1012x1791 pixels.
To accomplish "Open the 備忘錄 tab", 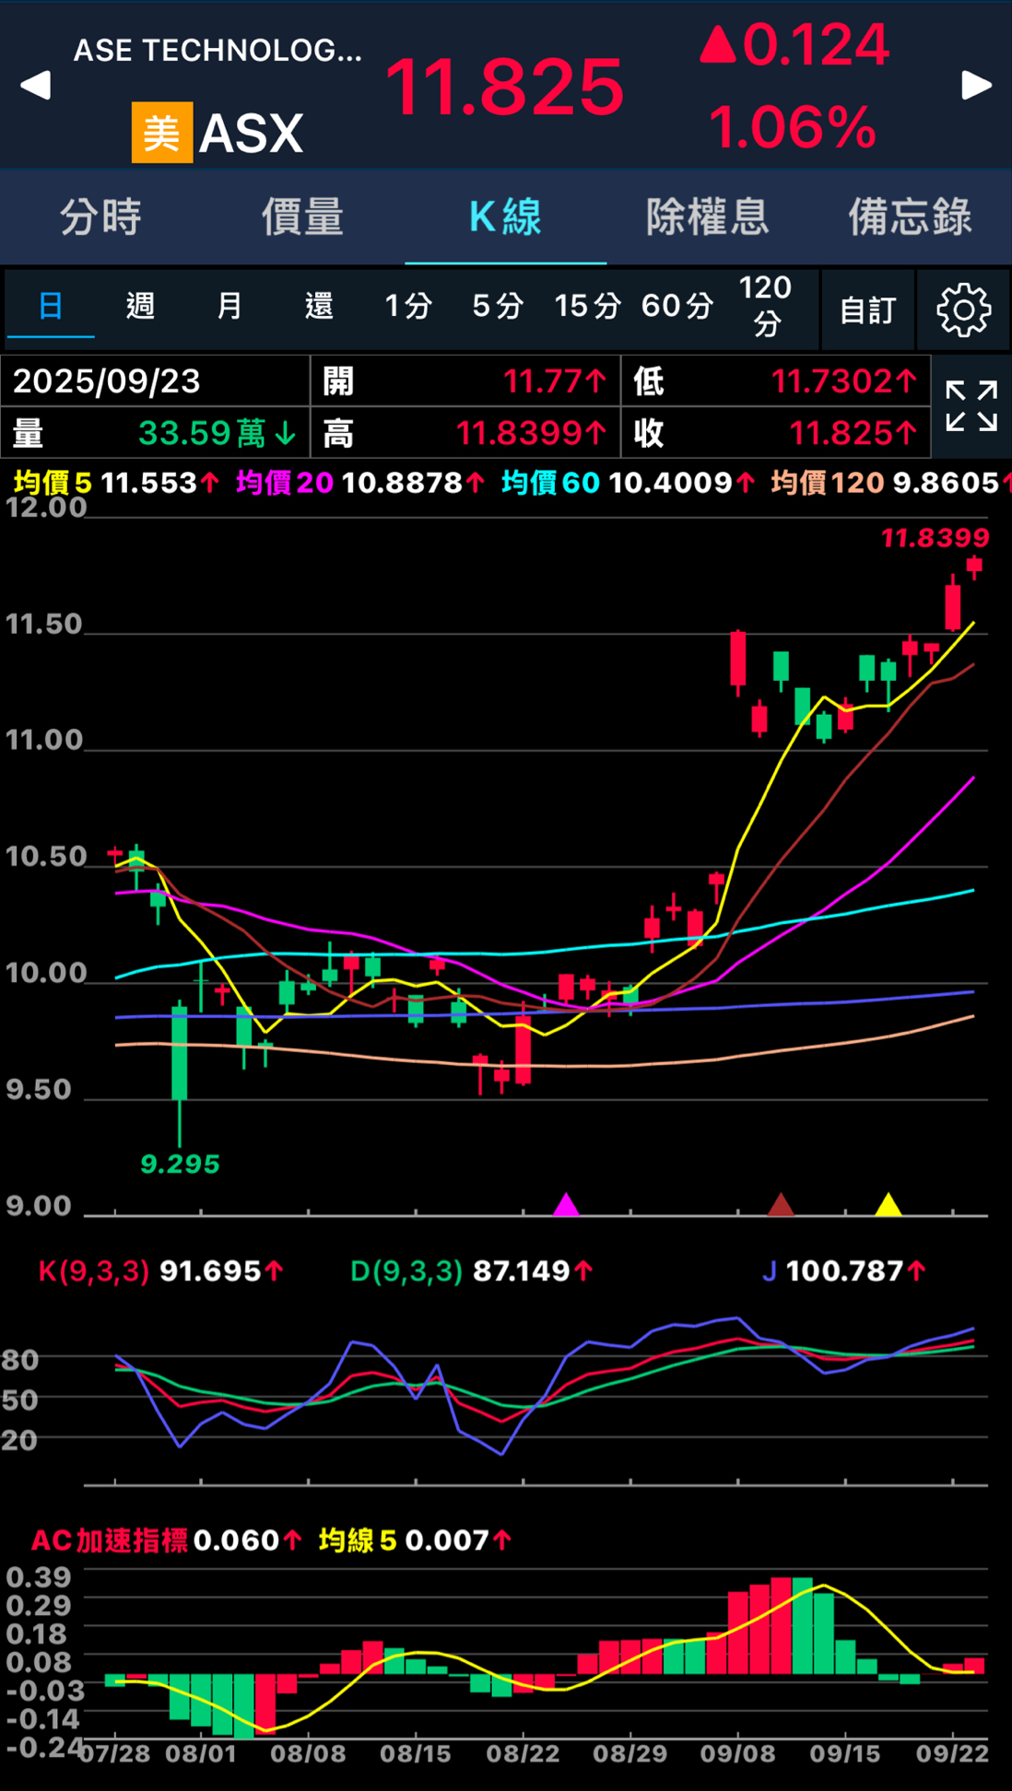I will pyautogui.click(x=910, y=217).
